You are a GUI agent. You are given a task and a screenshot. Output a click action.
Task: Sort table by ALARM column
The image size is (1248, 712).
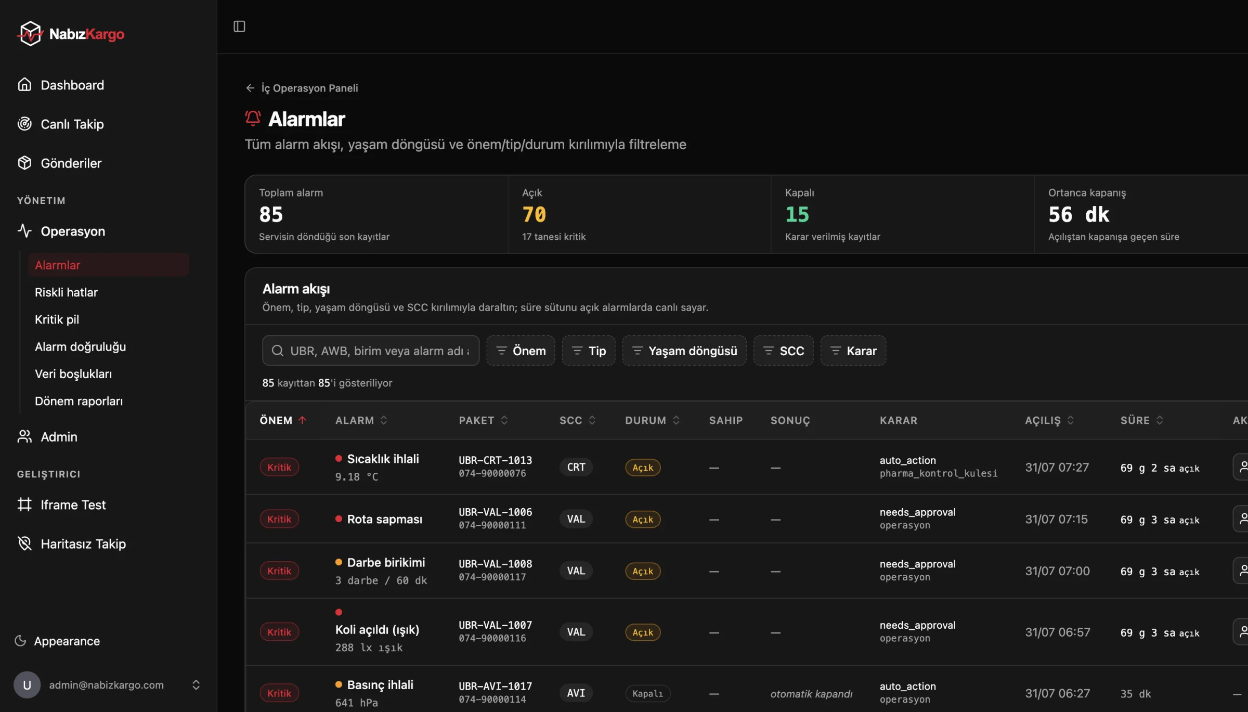[361, 420]
